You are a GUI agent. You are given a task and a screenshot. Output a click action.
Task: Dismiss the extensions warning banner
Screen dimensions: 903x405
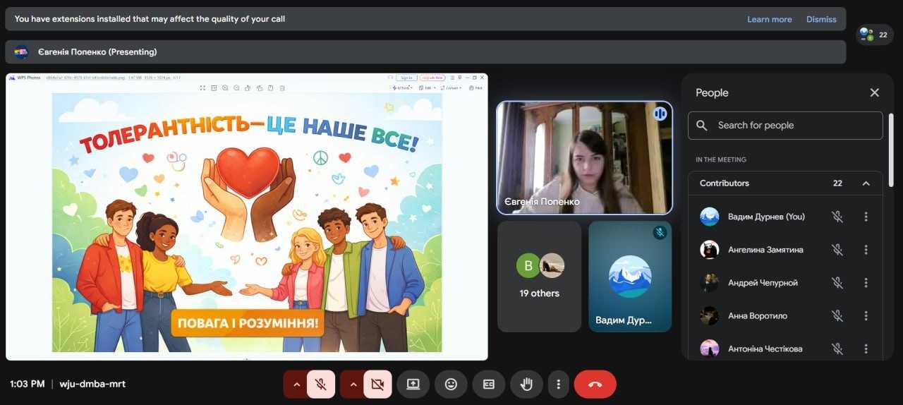[x=821, y=19]
